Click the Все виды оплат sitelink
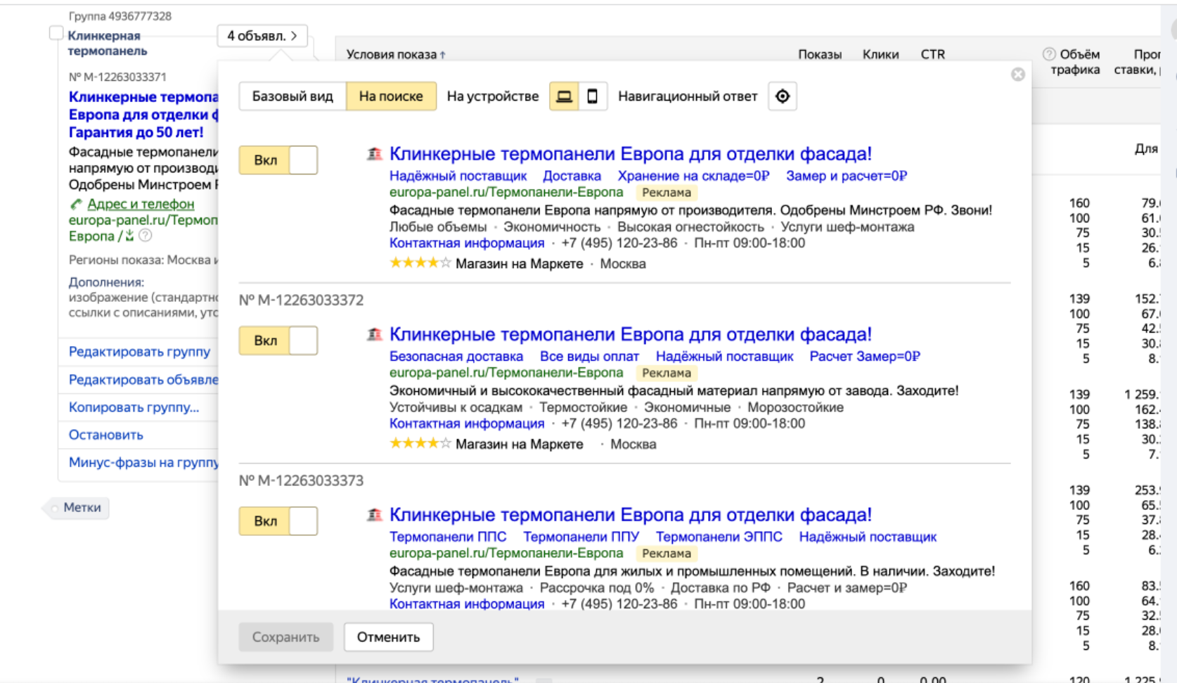Screen dimensions: 1177x683 589,357
